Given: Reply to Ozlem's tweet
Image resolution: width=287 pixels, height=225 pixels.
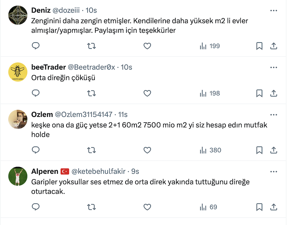Looking at the screenshot, I should [36, 150].
